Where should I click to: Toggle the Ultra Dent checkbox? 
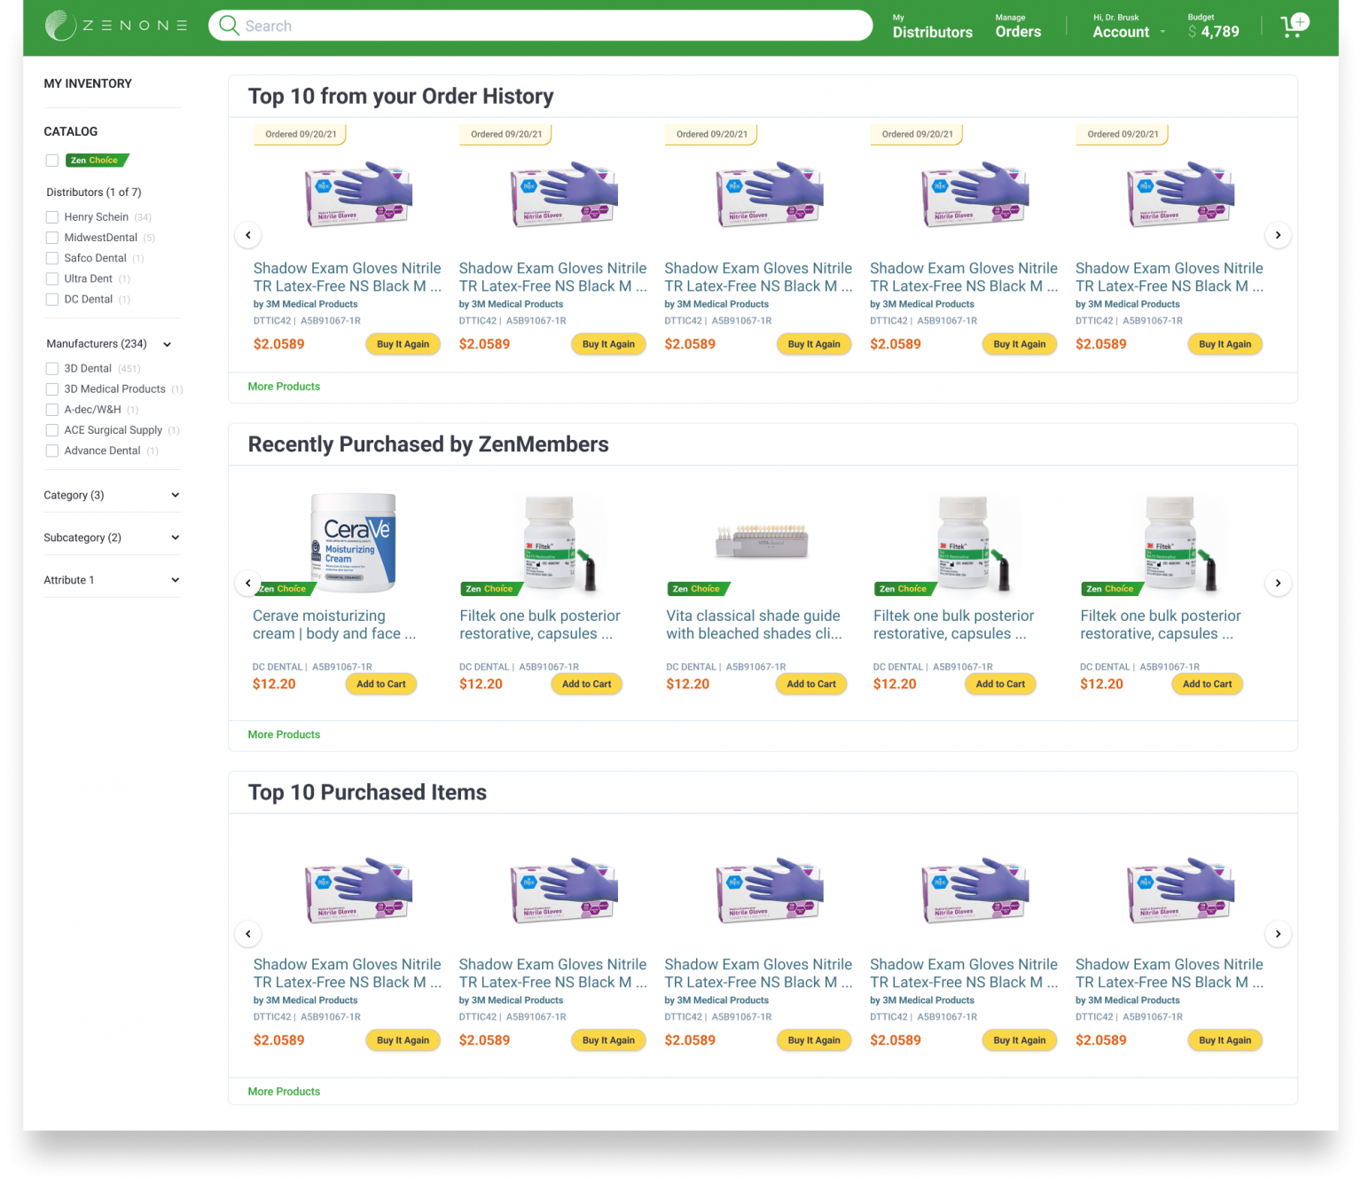[52, 278]
